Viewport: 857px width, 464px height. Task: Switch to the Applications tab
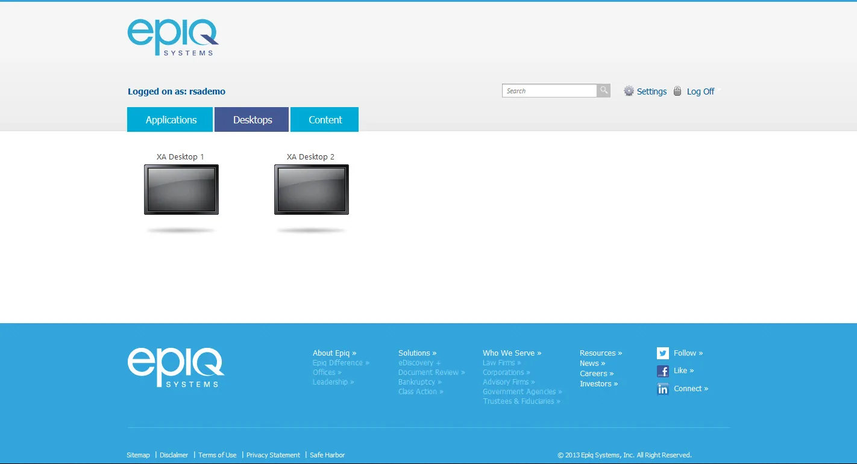170,119
